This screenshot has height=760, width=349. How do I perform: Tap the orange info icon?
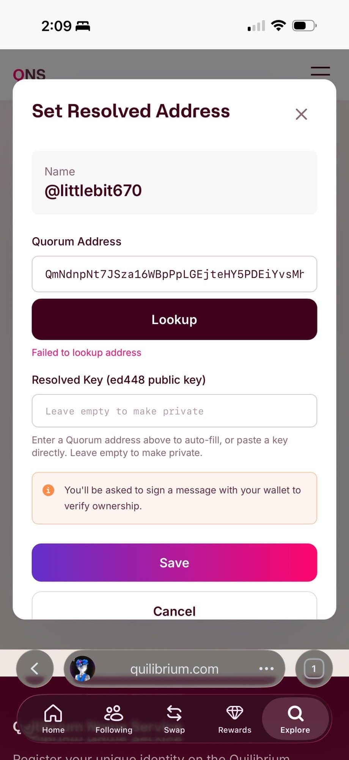pyautogui.click(x=48, y=490)
